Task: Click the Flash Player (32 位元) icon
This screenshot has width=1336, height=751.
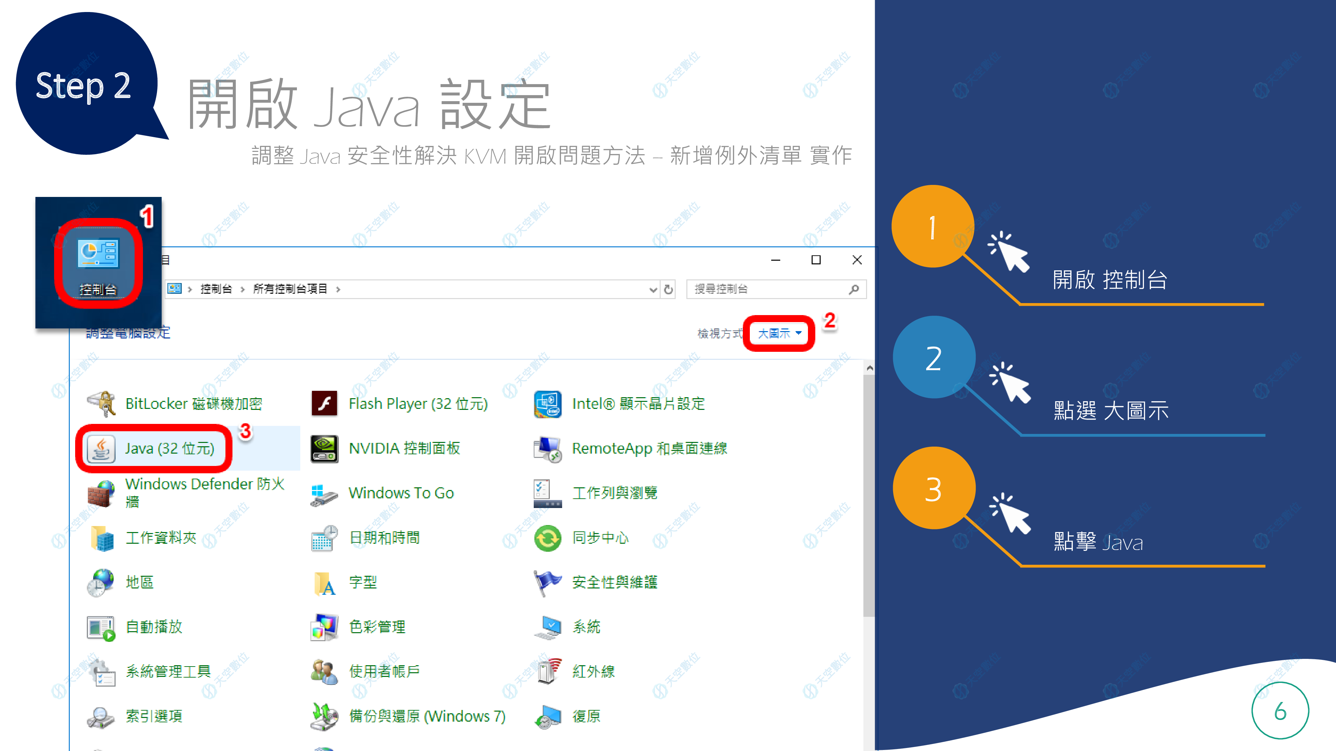Action: pos(325,404)
